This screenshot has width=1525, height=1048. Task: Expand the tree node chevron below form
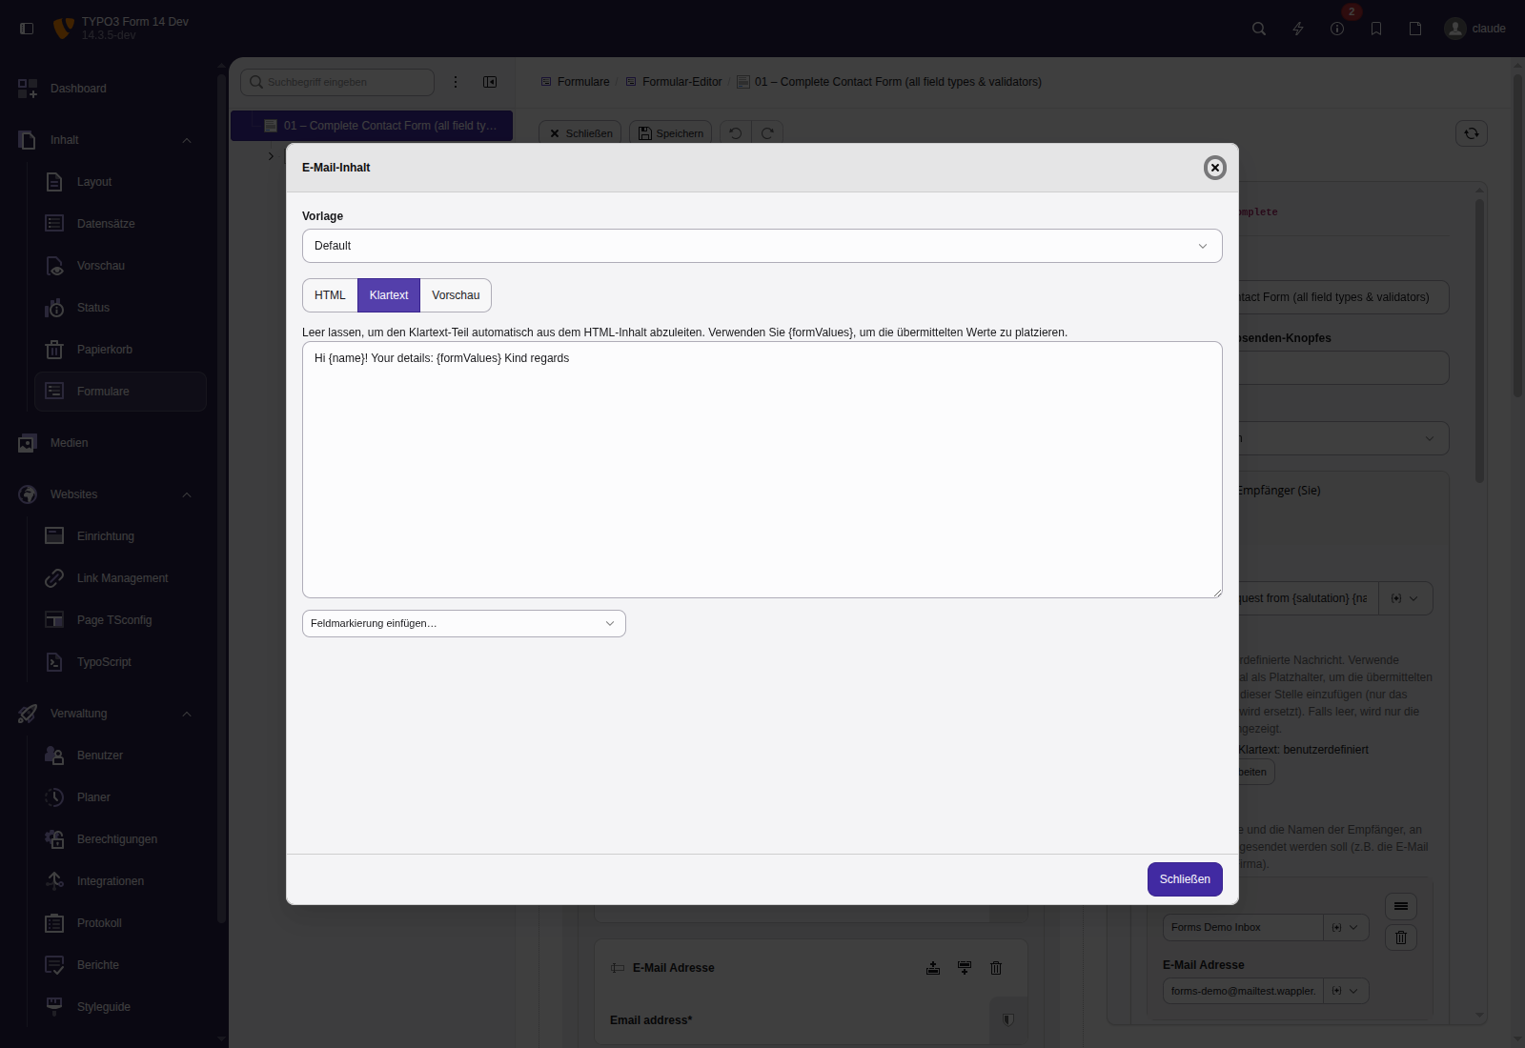tap(271, 156)
